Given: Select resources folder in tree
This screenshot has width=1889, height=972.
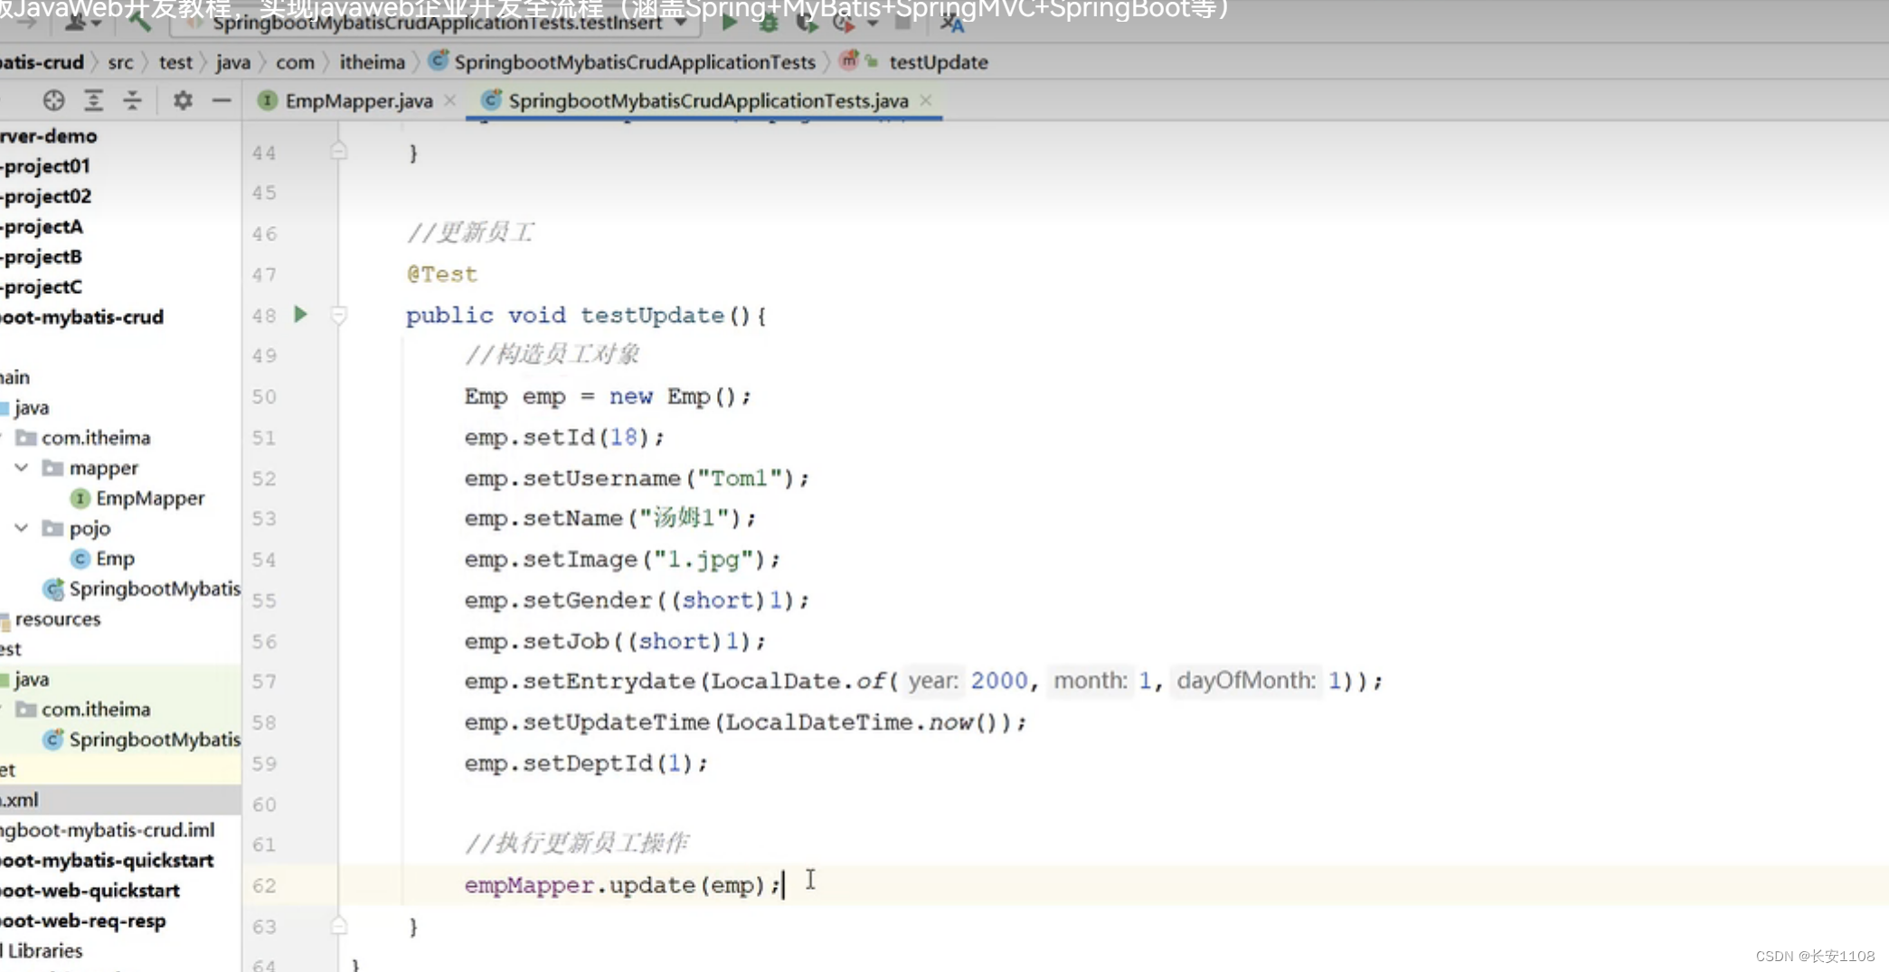Looking at the screenshot, I should point(57,619).
